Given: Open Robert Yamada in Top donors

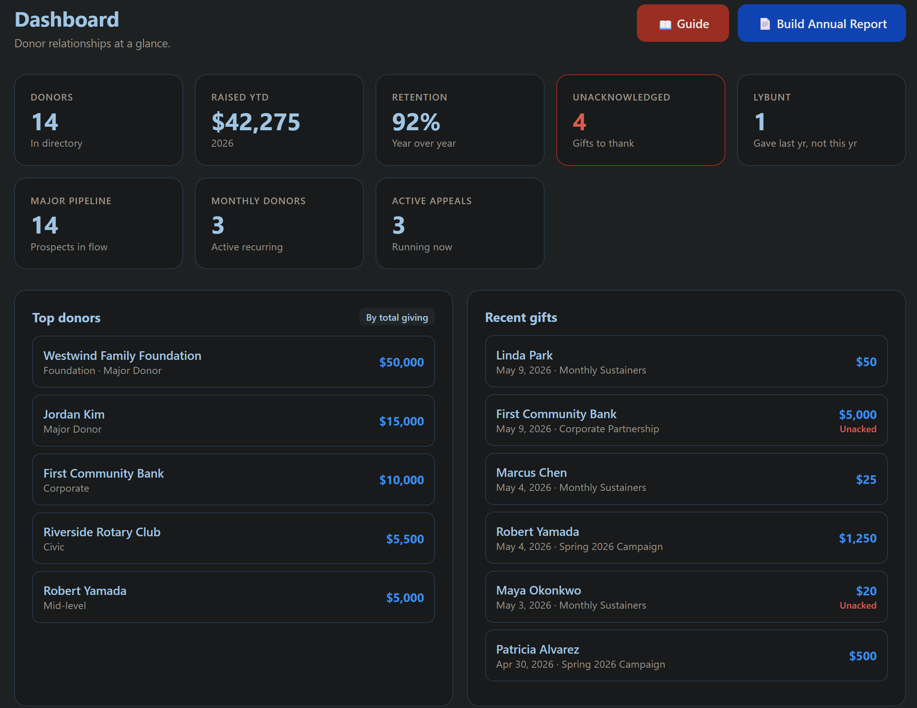Looking at the screenshot, I should click(x=234, y=597).
